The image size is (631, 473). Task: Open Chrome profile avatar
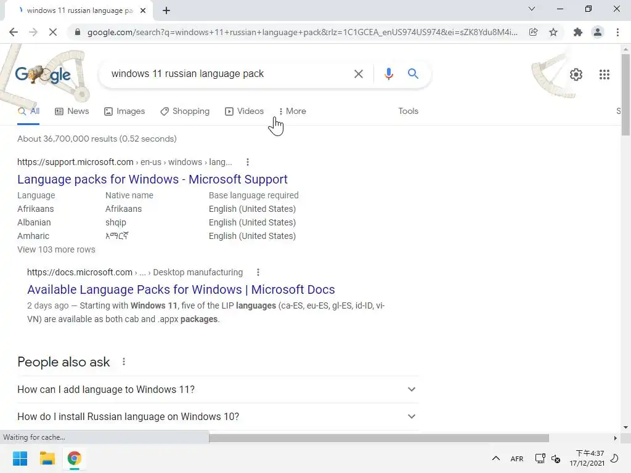point(598,32)
